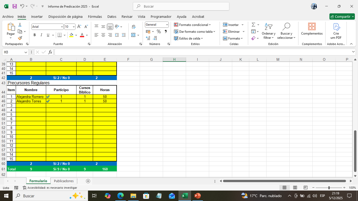Open the font size dropdown
358x201 pixels.
pyautogui.click(x=74, y=27)
